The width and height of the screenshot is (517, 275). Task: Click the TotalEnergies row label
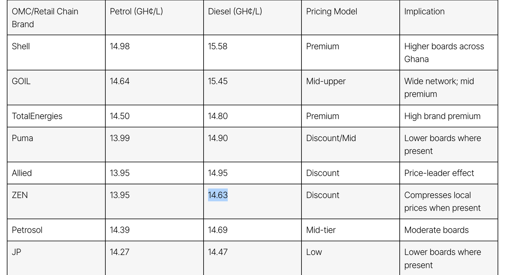pyautogui.click(x=37, y=116)
